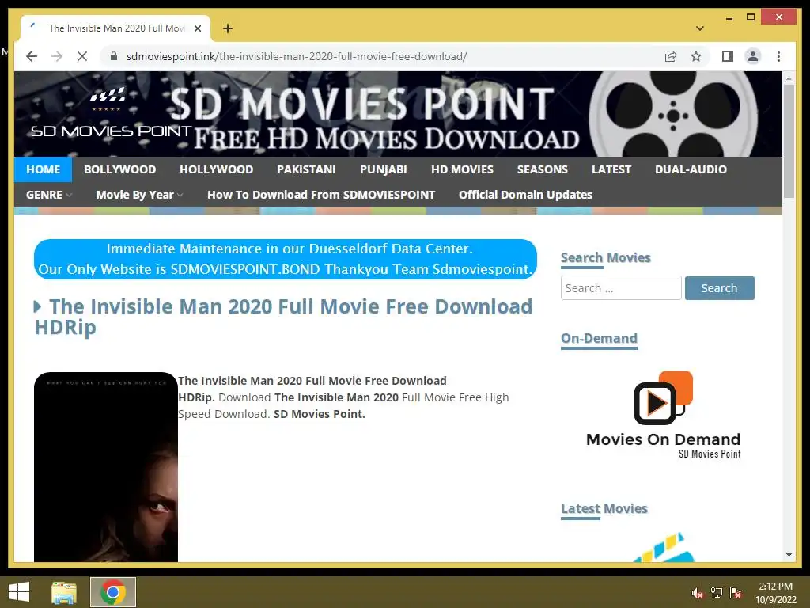Click the Latest Movies sidebar heading
Viewport: 810px width, 608px height.
604,509
